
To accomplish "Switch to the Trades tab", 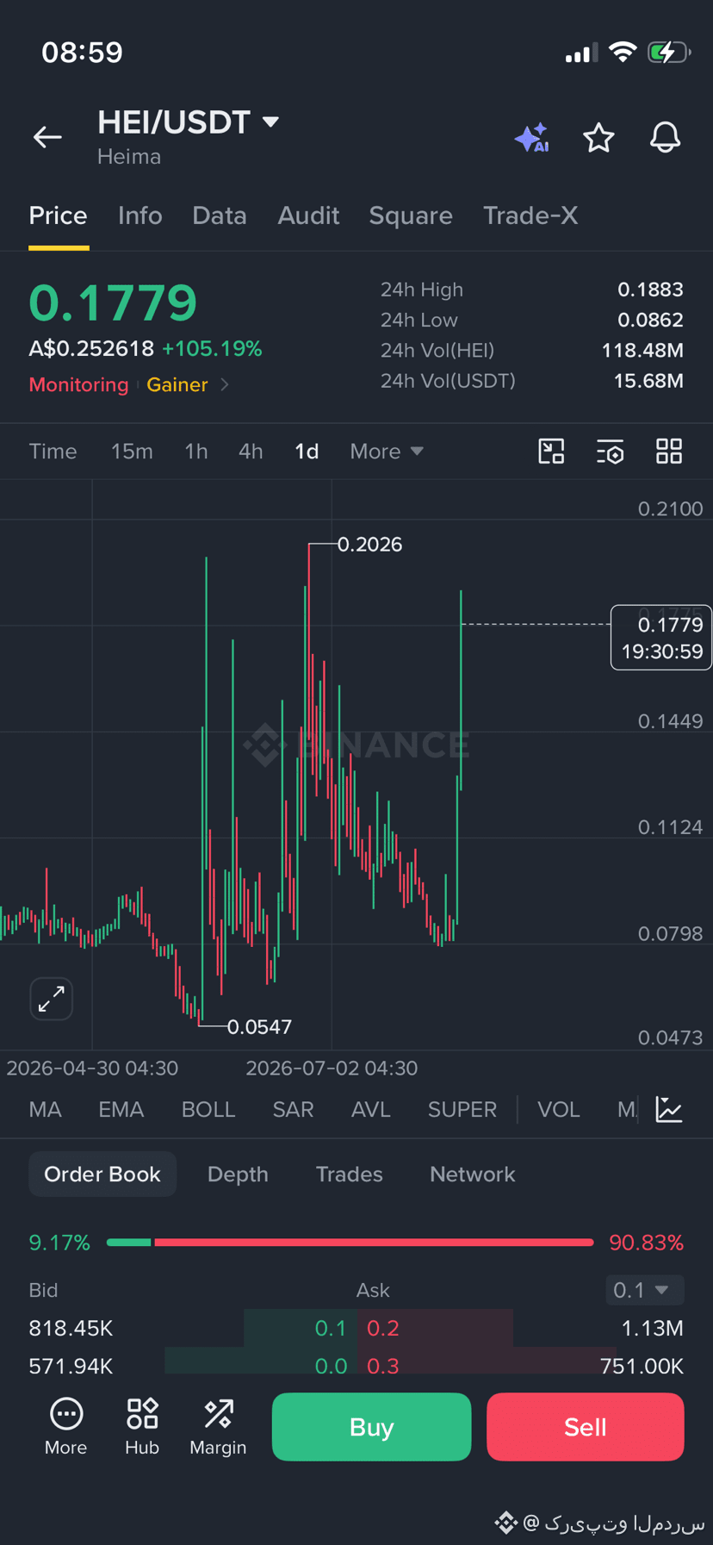I will click(349, 1174).
